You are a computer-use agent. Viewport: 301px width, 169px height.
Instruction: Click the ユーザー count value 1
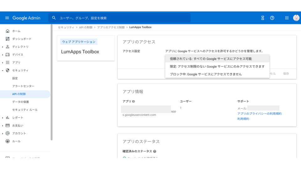tap(181, 108)
